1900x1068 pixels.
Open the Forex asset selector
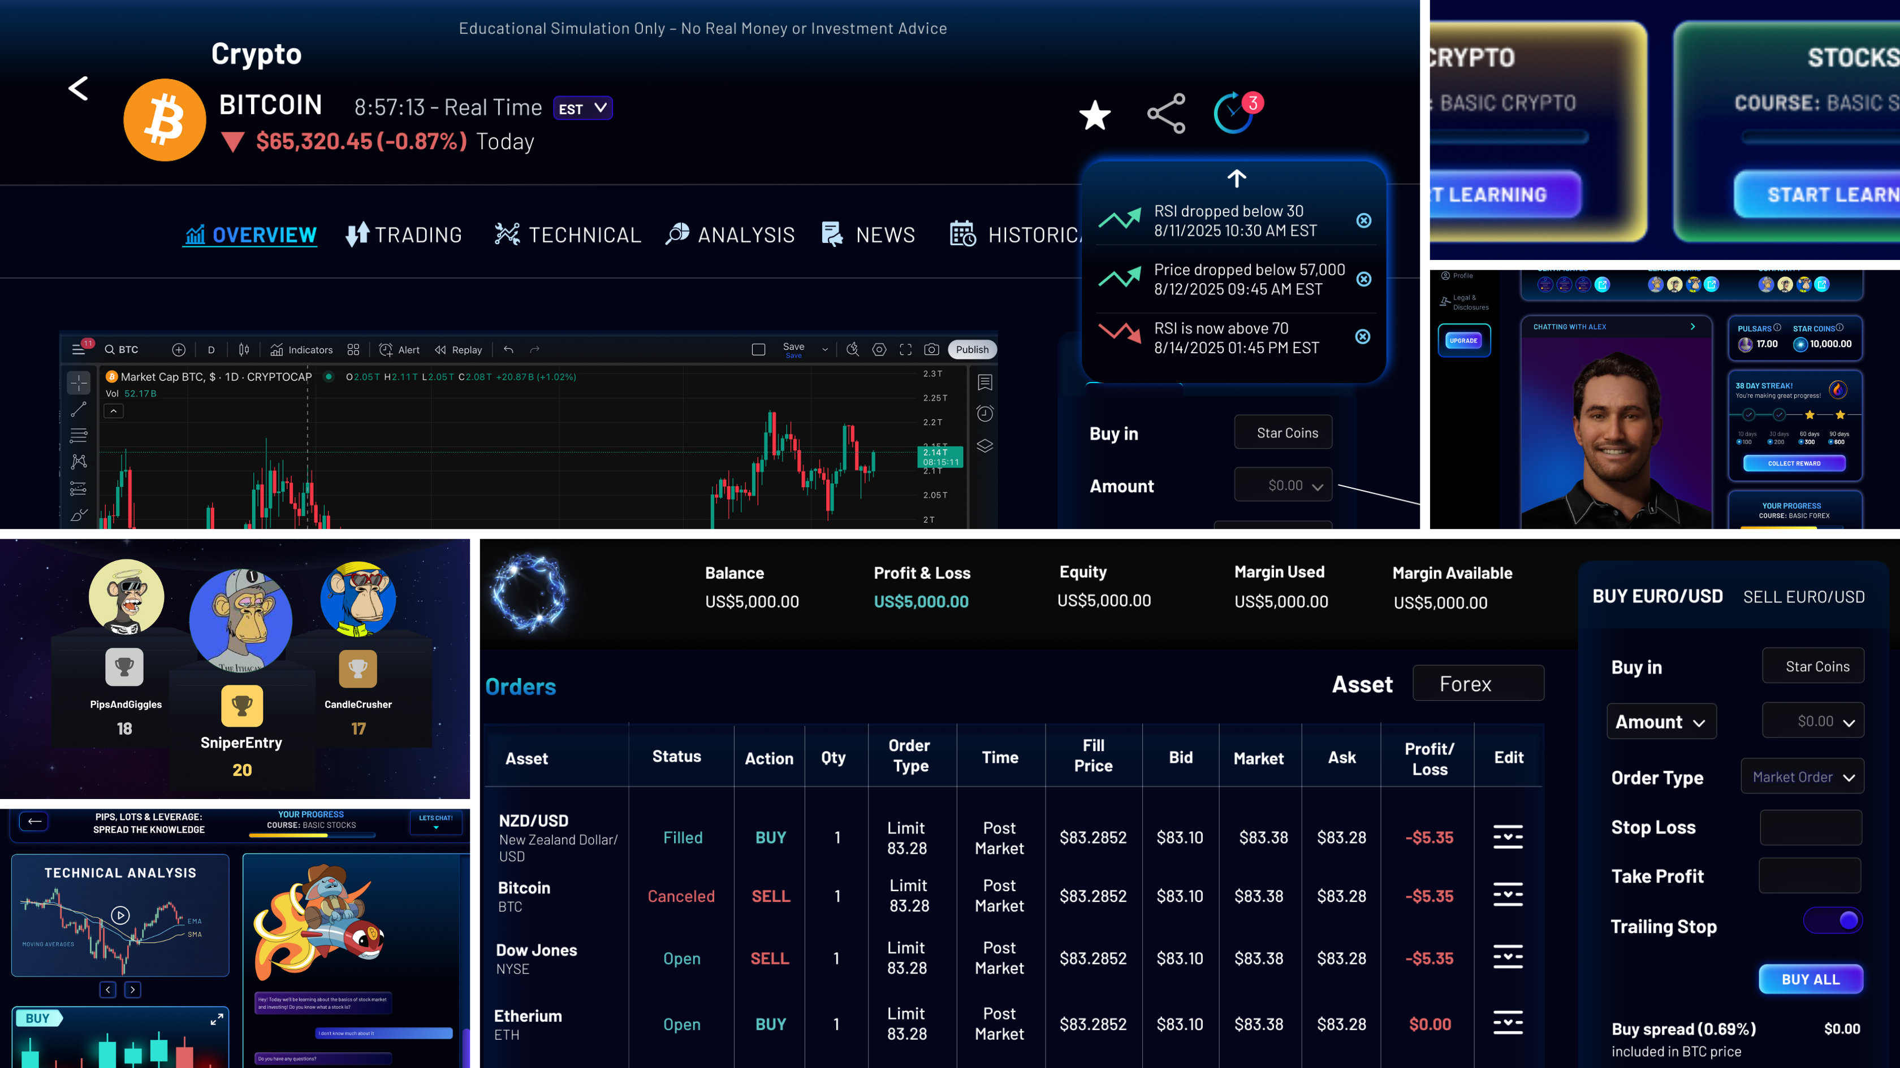click(1478, 683)
